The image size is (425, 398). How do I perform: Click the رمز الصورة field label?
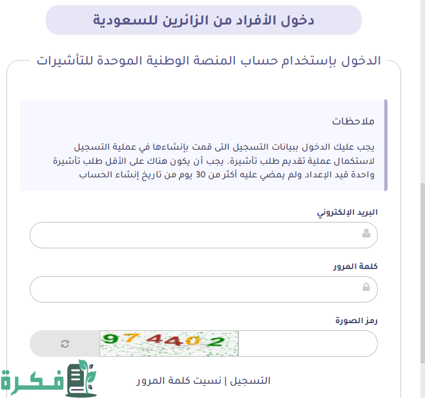tap(356, 320)
